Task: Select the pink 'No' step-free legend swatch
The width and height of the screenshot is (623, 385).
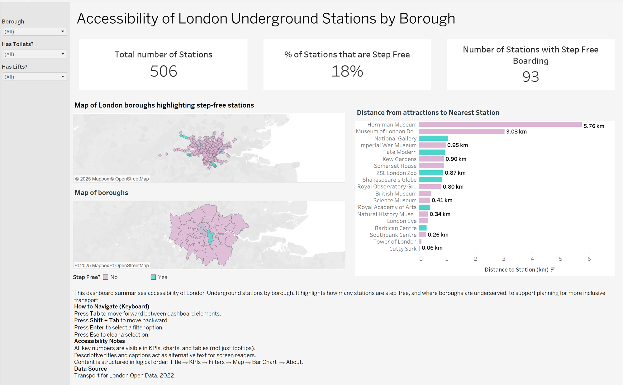Action: 106,277
